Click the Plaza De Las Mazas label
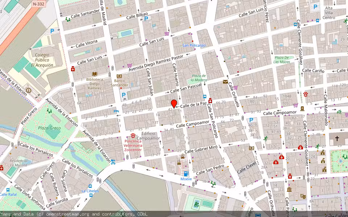The height and width of the screenshot is (217, 348). (x=282, y=60)
